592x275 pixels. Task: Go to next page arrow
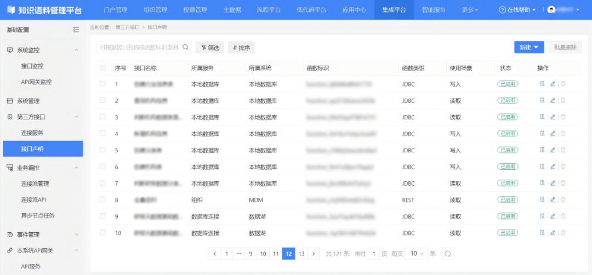click(x=314, y=254)
